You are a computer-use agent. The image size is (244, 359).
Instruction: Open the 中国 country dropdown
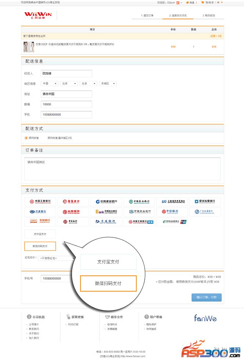coord(49,84)
